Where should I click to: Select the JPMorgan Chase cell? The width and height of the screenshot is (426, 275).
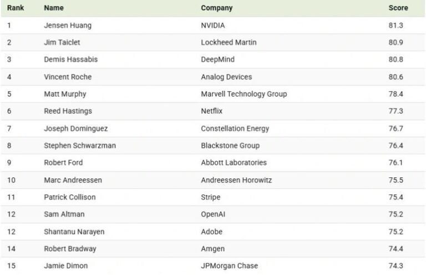click(x=229, y=266)
